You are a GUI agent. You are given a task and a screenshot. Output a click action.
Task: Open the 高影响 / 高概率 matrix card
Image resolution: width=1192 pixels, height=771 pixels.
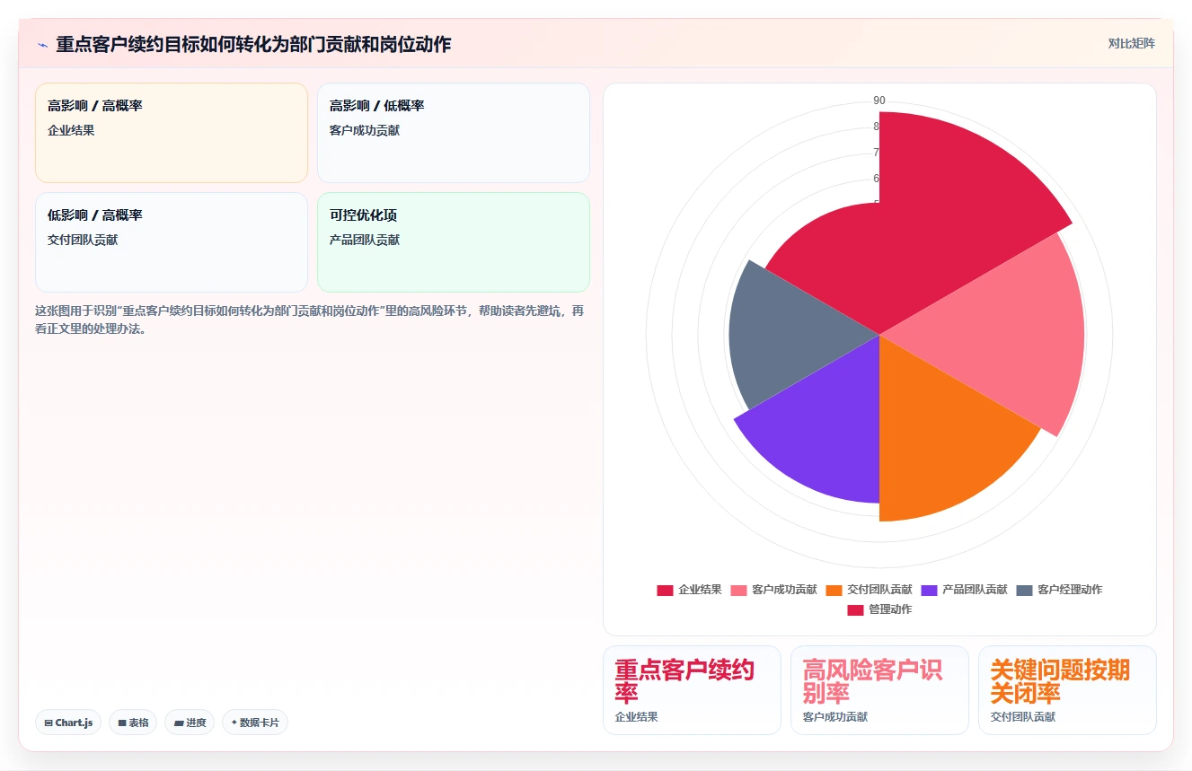click(172, 133)
